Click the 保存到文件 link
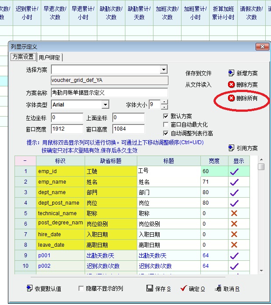271x305 pixels. 198,73
